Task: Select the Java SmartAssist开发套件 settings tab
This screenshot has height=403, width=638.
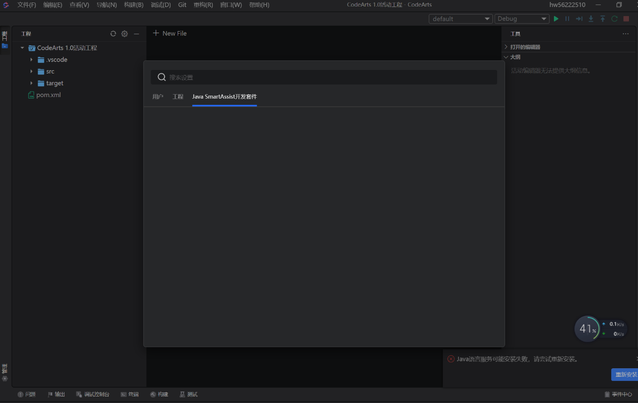Action: [224, 97]
